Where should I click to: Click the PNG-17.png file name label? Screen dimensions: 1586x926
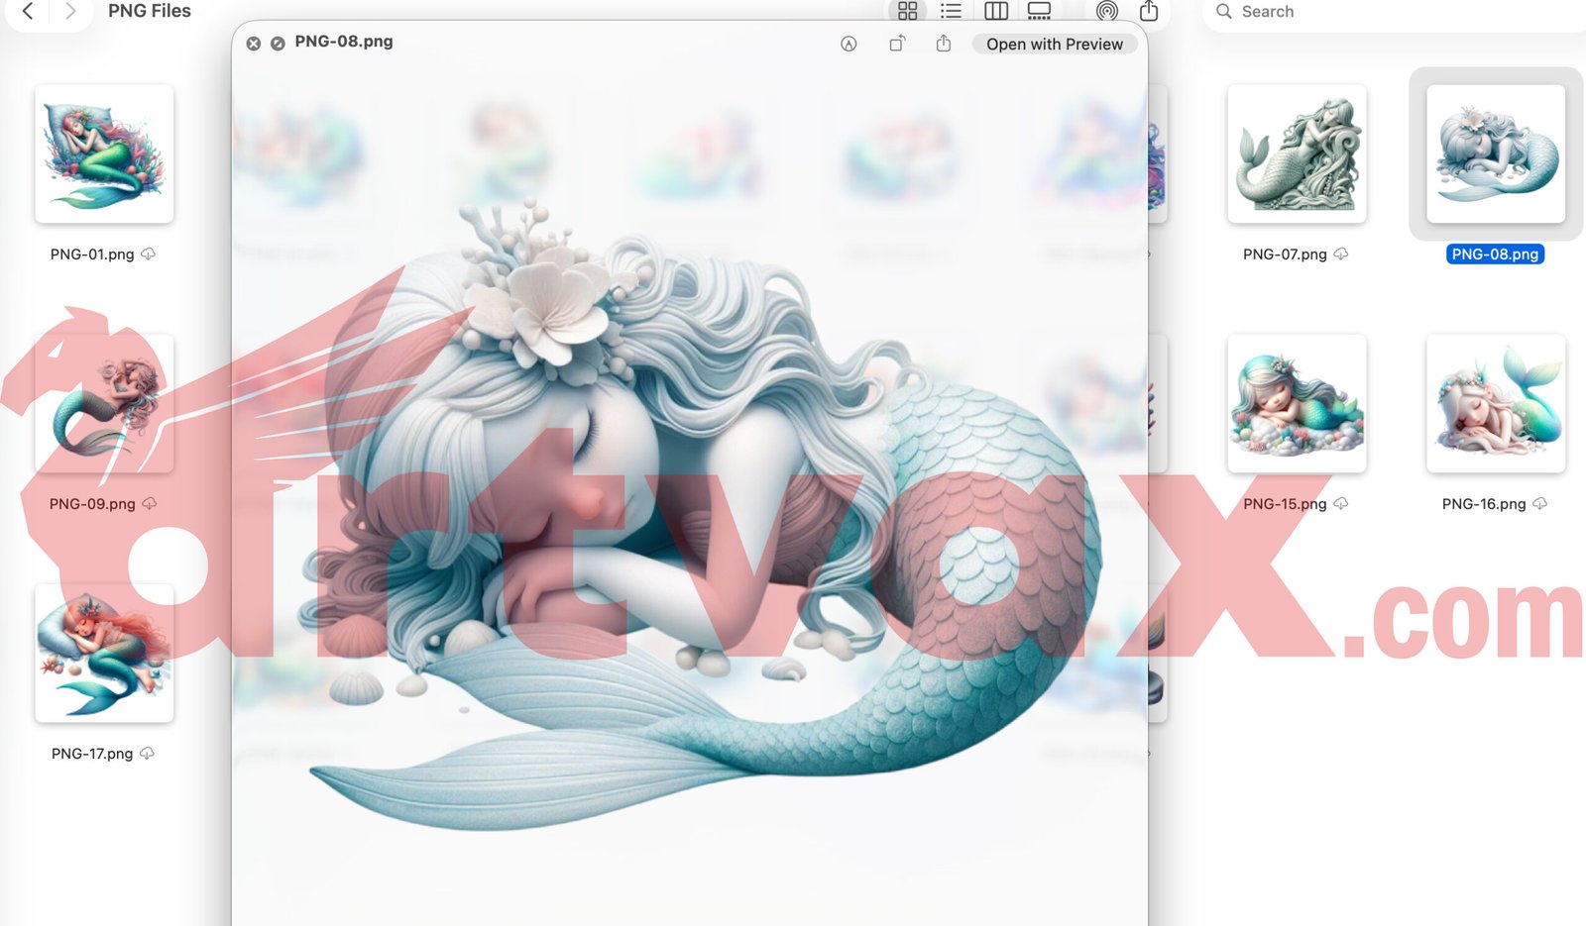point(92,754)
